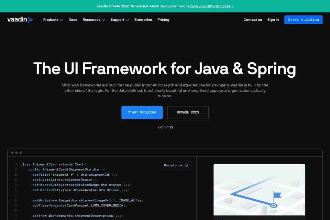330x220 pixels.
Task: Open the GitHub icon beside v25.3.1
Action: click(172, 128)
